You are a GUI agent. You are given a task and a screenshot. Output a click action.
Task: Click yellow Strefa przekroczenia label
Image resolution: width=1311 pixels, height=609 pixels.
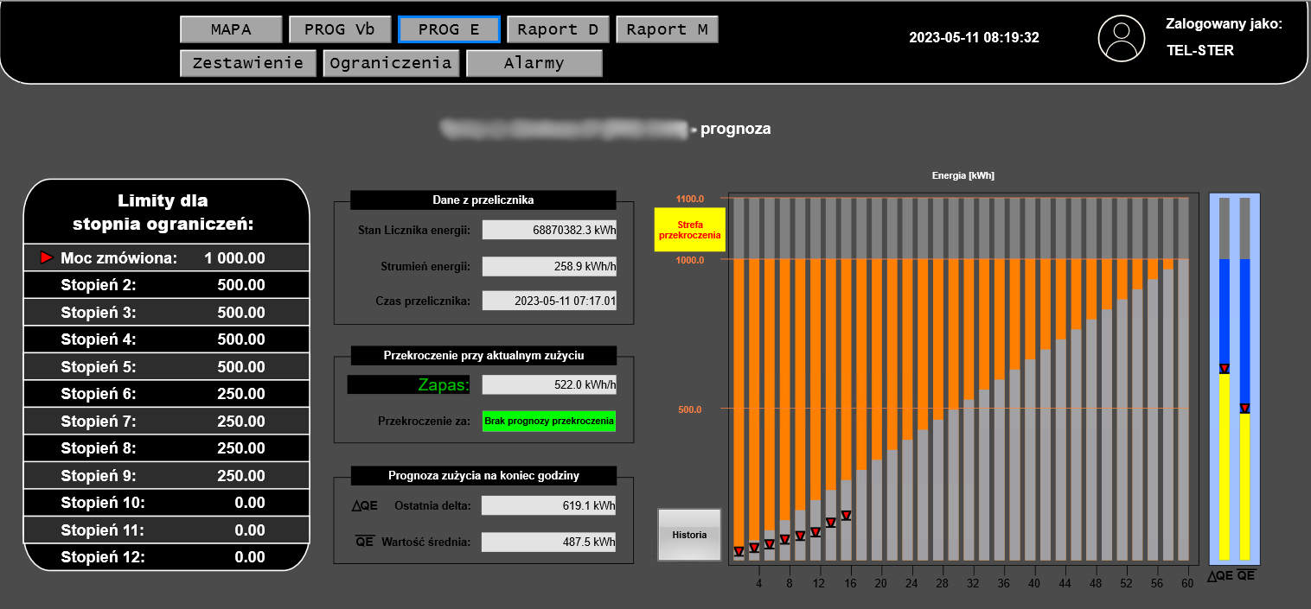coord(689,229)
